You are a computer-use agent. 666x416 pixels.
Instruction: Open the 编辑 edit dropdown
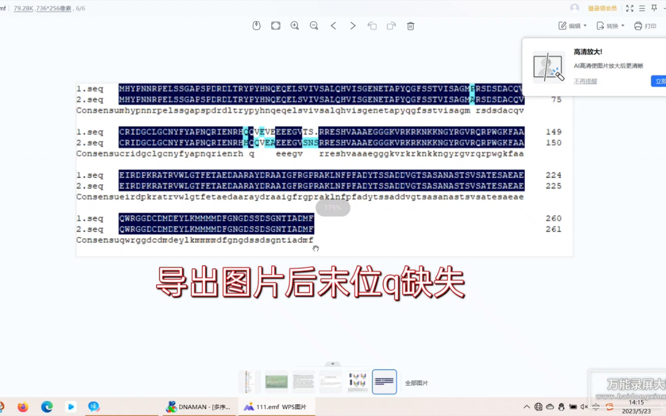coord(572,25)
